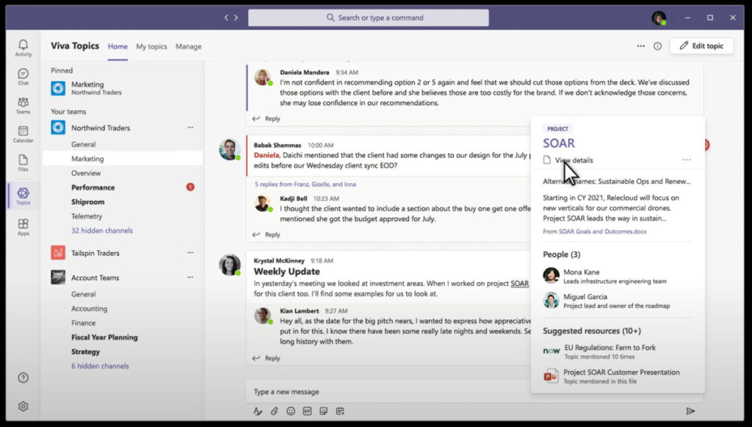Open the Finance channel
This screenshot has height=427, width=752.
(84, 323)
